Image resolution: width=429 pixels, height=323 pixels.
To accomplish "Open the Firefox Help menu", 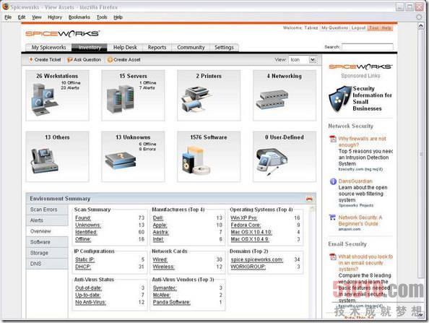I will pyautogui.click(x=118, y=17).
